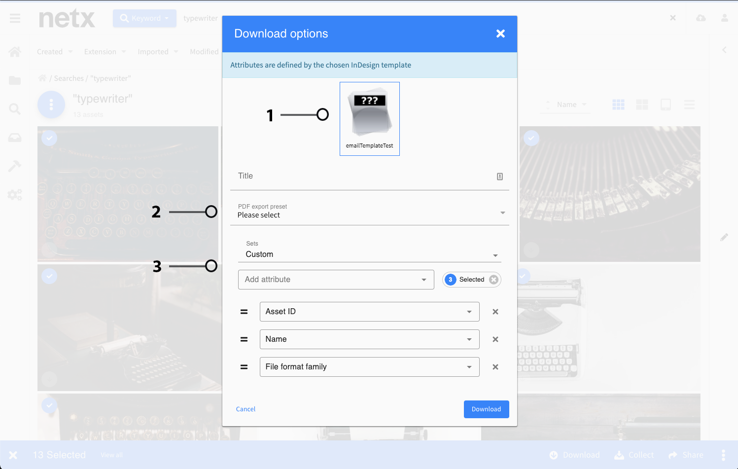Uncheck the first typewriter thumbnail top-left
This screenshot has width=738, height=469.
(x=49, y=138)
